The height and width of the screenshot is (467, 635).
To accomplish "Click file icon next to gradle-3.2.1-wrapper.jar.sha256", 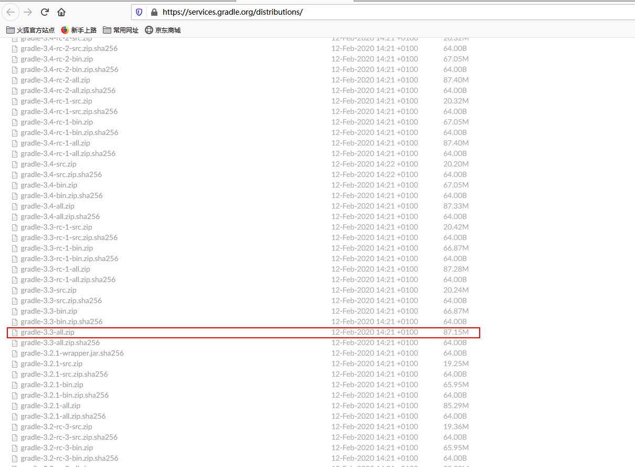I will pos(15,354).
